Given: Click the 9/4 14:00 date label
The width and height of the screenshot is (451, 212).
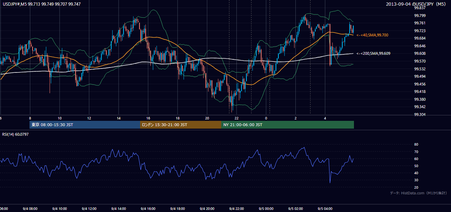Looking at the screenshot, I should 118,208.
